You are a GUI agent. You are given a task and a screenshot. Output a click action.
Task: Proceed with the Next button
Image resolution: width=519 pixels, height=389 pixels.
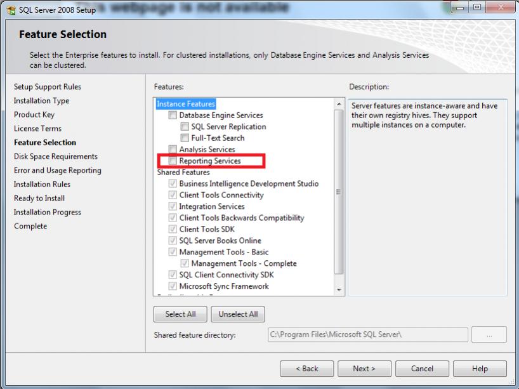click(364, 369)
